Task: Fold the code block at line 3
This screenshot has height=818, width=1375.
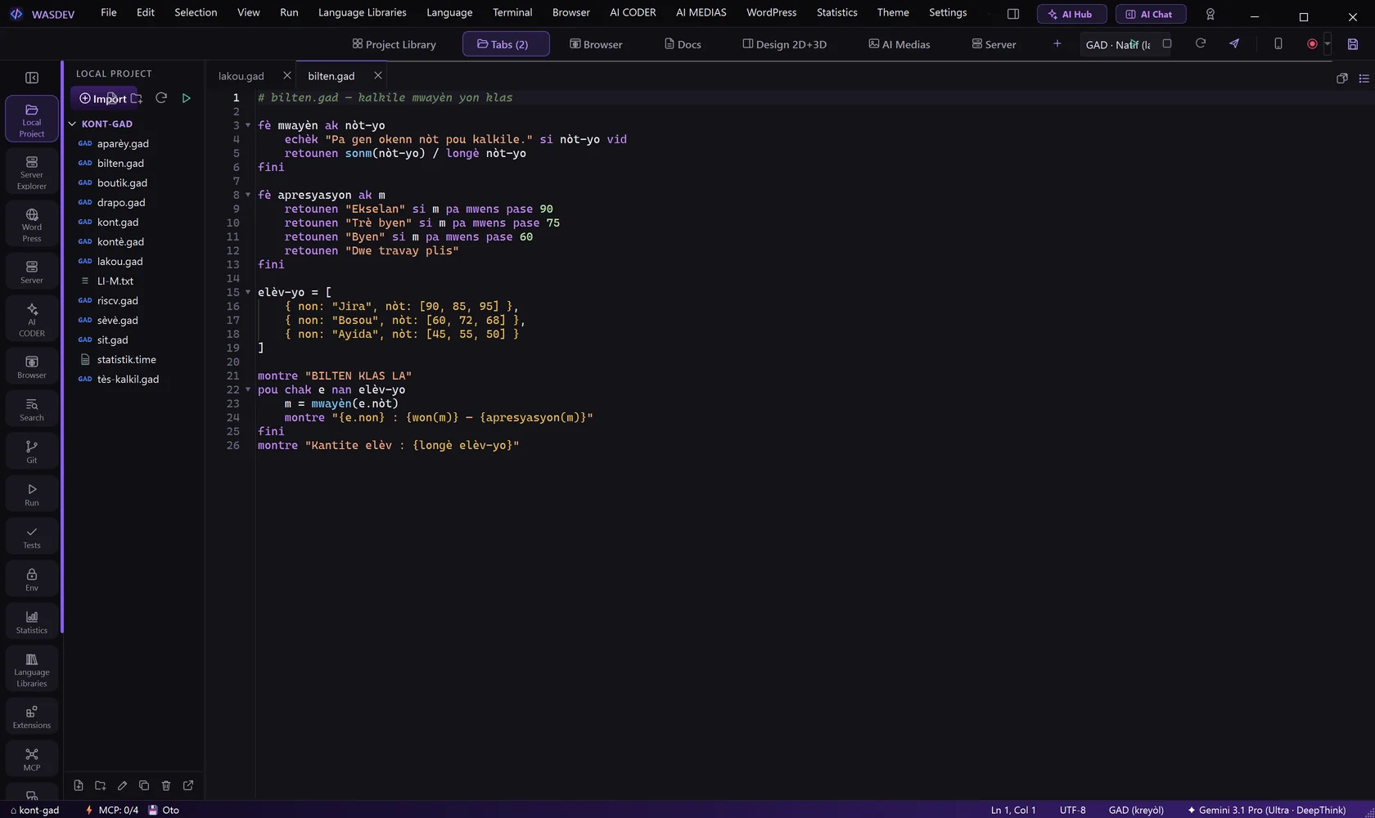Action: click(x=248, y=125)
